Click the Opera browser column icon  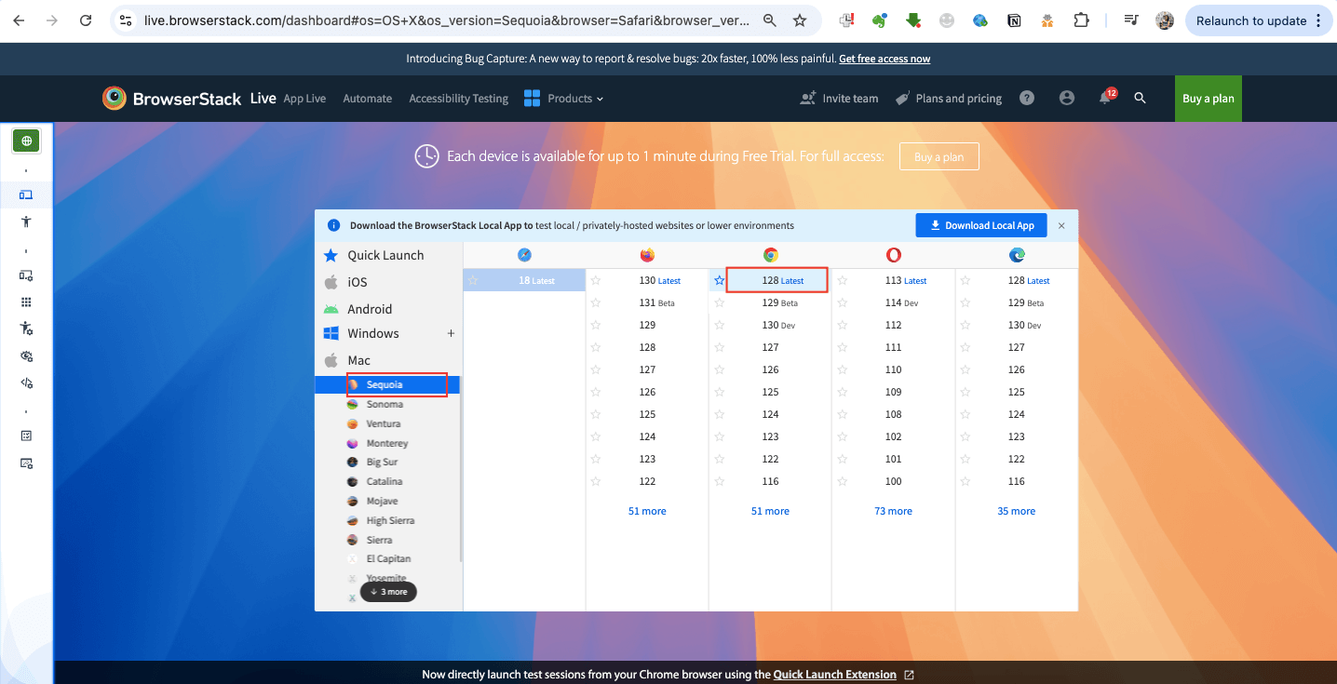pyautogui.click(x=894, y=255)
